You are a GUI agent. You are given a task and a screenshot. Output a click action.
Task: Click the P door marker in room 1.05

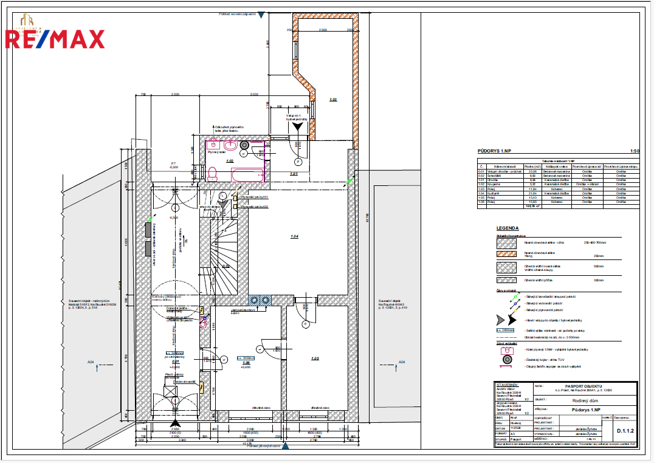(305, 324)
